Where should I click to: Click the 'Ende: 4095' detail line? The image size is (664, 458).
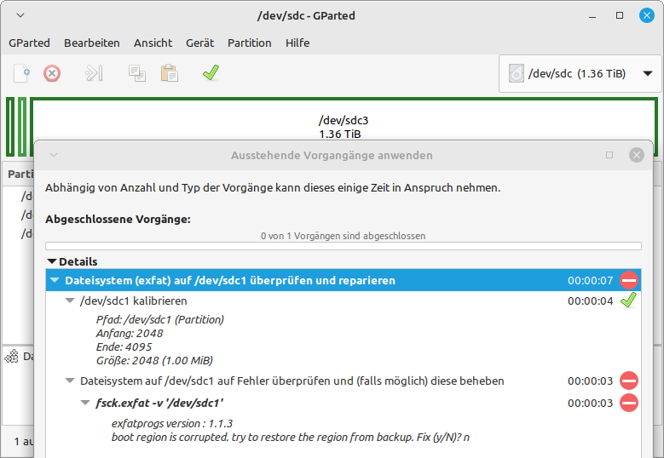point(124,346)
